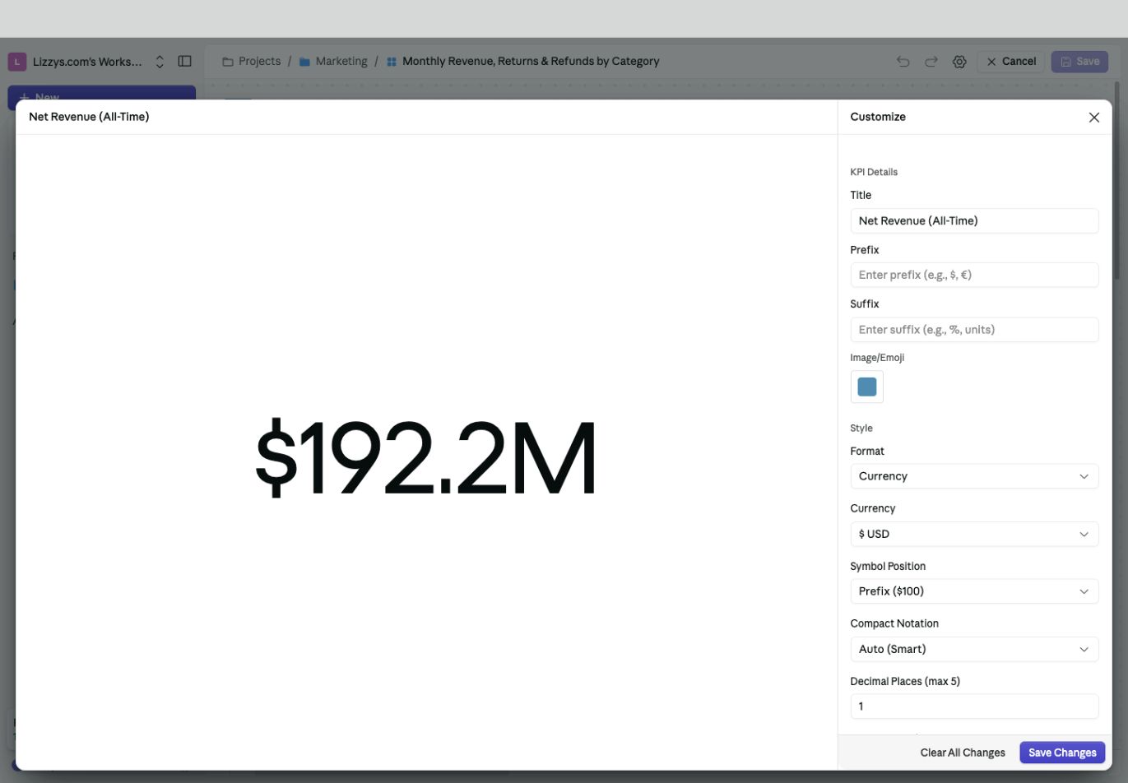The image size is (1128, 783).
Task: Click the Projects folder breadcrumb
Action: click(x=251, y=61)
